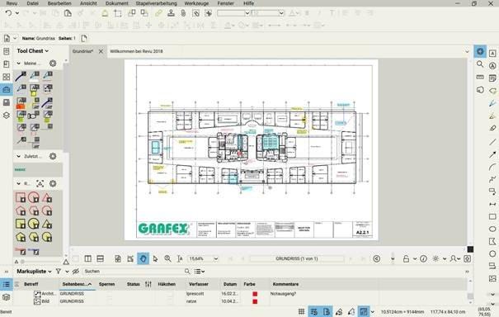Open the Thumbnails panel icon
This screenshot has width=499, height=317.
pyautogui.click(x=6, y=77)
